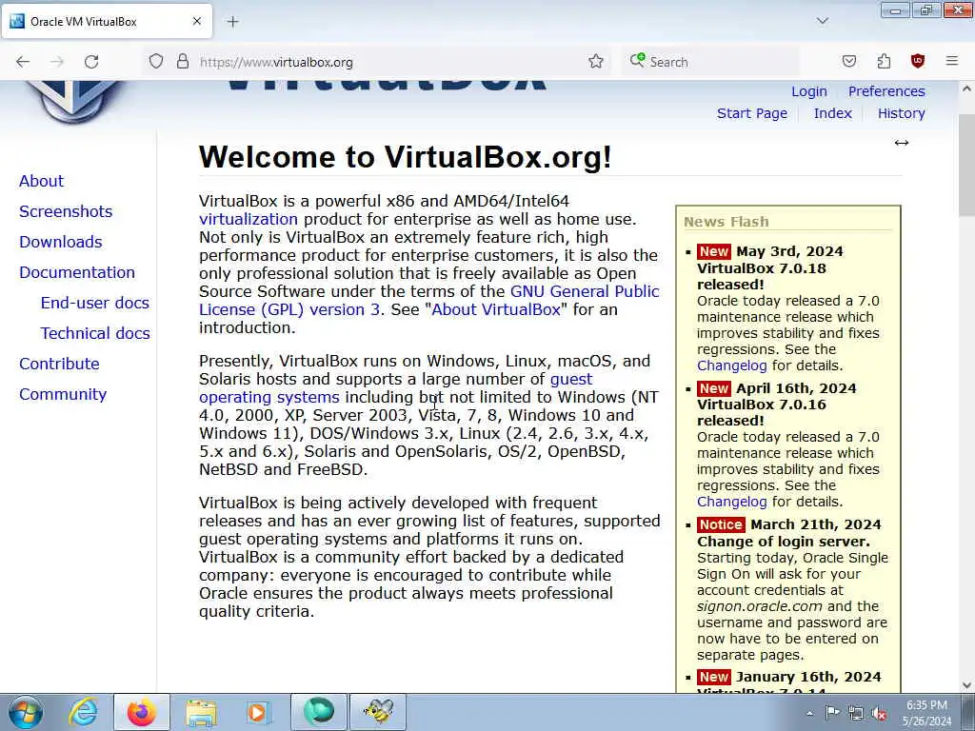Toggle the page width double-arrow icon
Screen dimensions: 975x731
coord(902,143)
